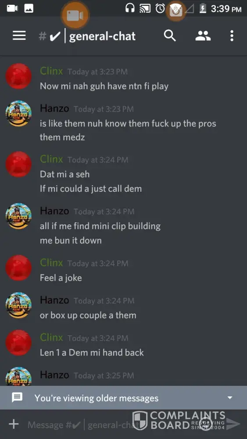Show the members list icon
The width and height of the screenshot is (247, 439).
point(203,36)
